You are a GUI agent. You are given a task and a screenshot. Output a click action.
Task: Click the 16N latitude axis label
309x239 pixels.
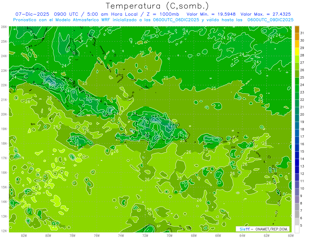point(4,172)
